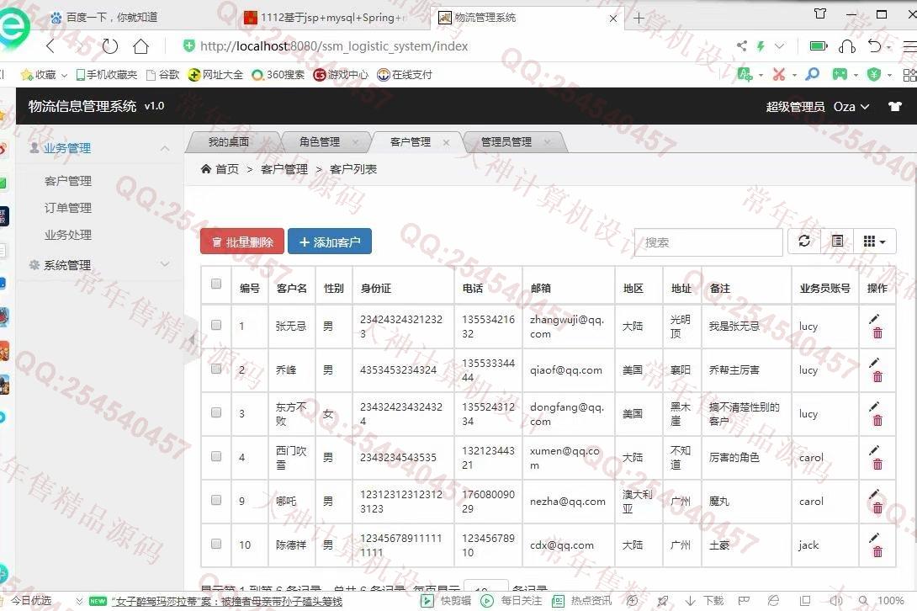This screenshot has height=611, width=917.
Task: Delete the 乔峰 customer record
Action: pos(877,377)
